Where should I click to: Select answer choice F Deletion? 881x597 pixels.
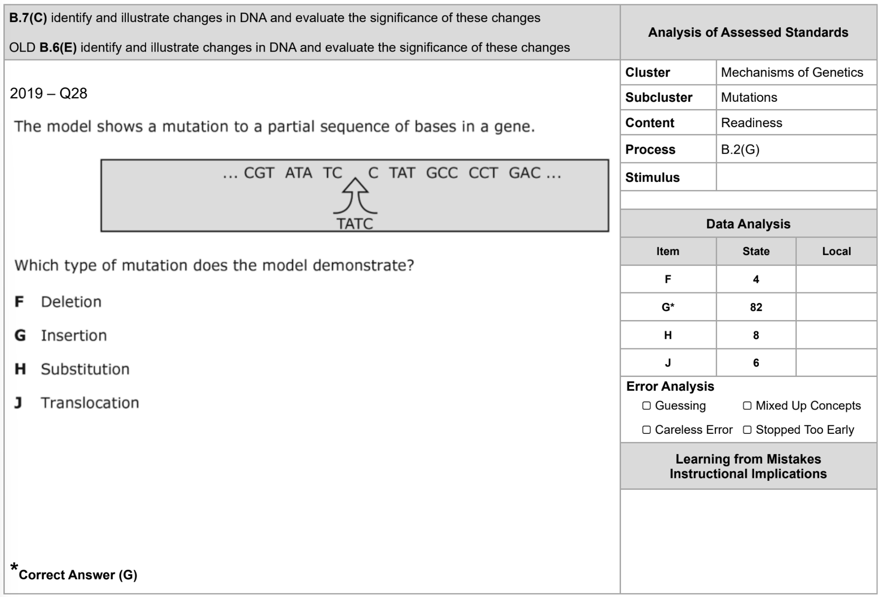coord(58,302)
